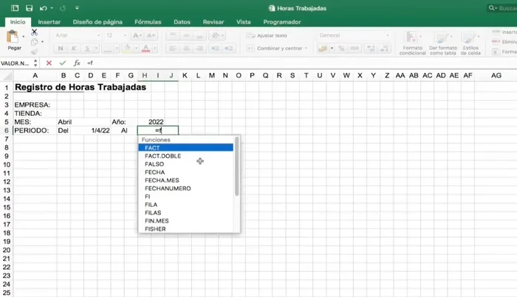Click the Pegar paste icon

(14, 39)
